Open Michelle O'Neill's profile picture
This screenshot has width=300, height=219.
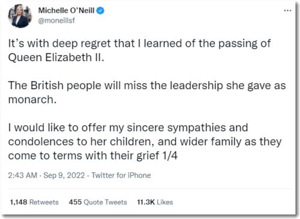pyautogui.click(x=20, y=16)
